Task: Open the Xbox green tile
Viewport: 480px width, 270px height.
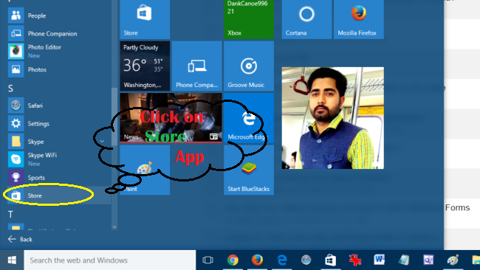Action: [x=249, y=19]
